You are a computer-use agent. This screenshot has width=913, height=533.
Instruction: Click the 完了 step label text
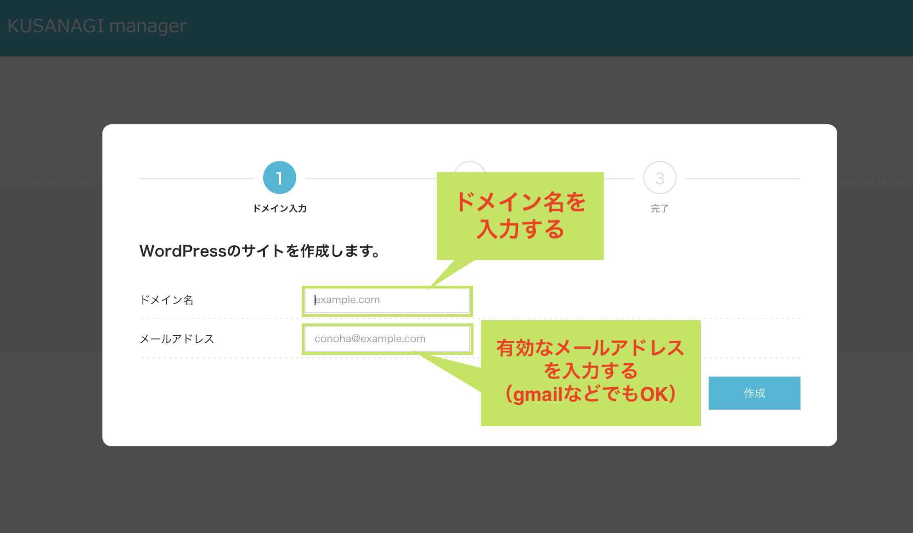click(x=660, y=209)
